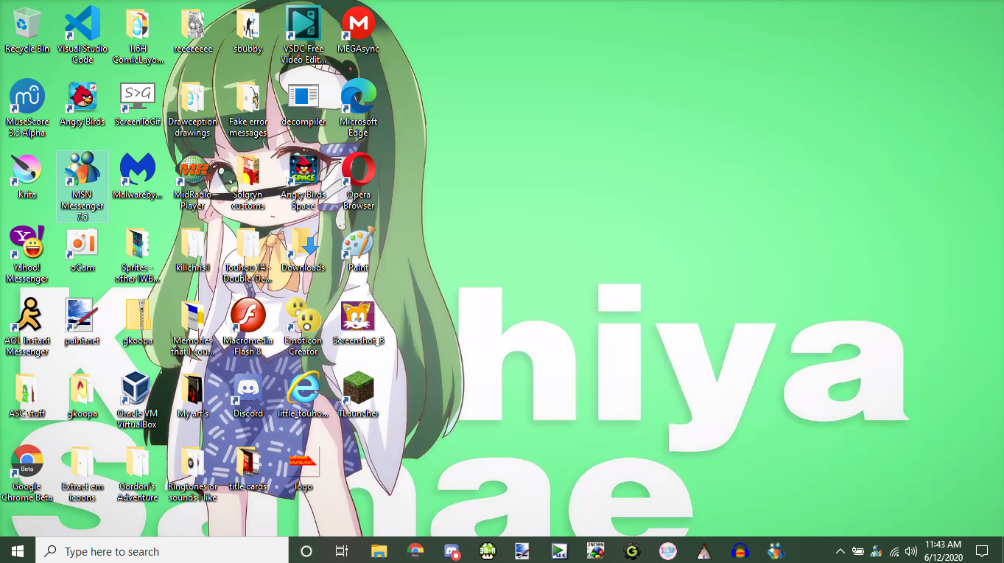Screen dimensions: 1004x563
Task: Launch Angry Birds Space shortcut
Action: point(303,181)
